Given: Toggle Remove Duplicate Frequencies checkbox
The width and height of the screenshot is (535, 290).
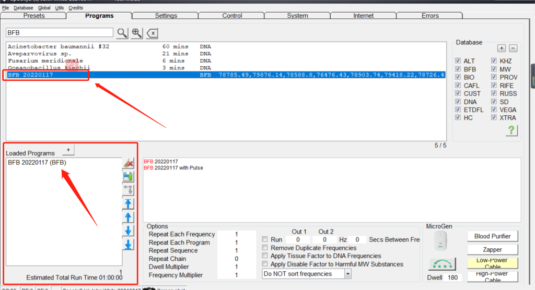Looking at the screenshot, I should click(265, 248).
